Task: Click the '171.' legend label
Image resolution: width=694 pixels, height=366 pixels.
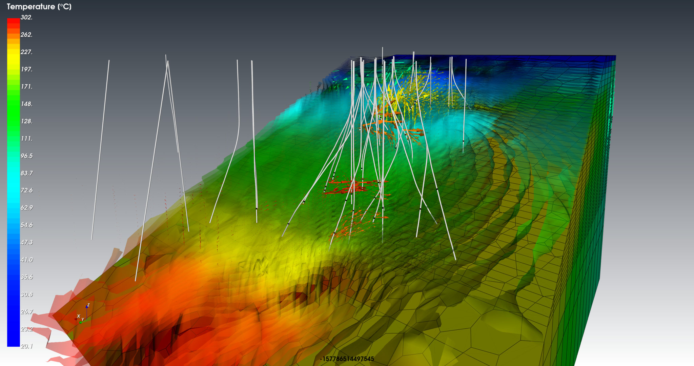Action: [x=26, y=86]
